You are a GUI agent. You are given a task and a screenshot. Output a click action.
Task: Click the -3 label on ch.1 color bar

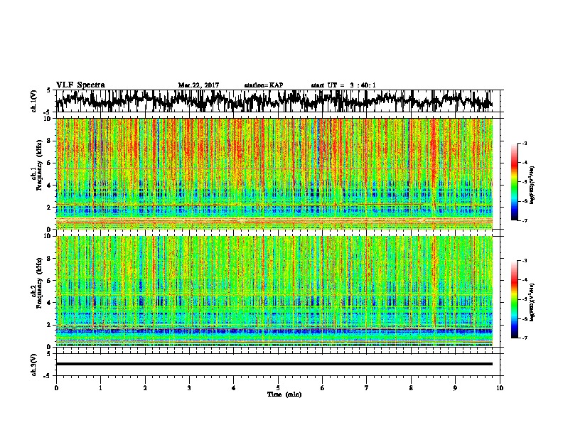tap(525, 144)
